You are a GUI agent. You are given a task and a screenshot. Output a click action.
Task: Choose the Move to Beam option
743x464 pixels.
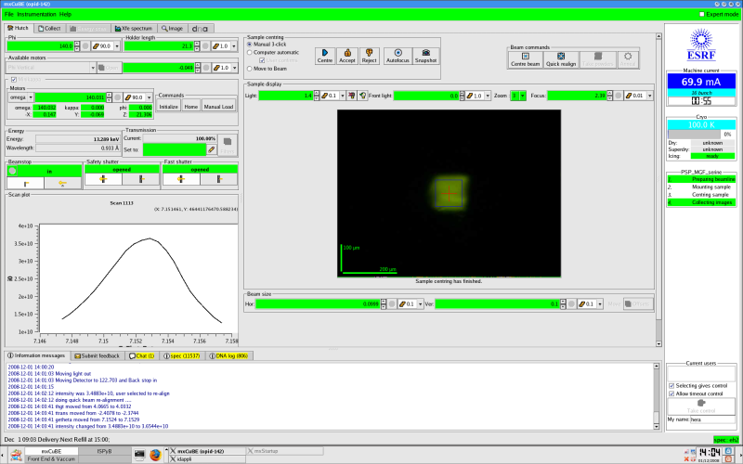[x=250, y=70]
